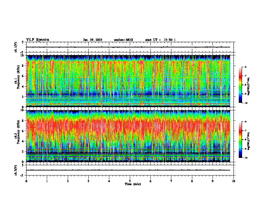Viewport: 263px width, 203px height.
Task: Click the time axis tick label "9"
Action: tap(213, 181)
